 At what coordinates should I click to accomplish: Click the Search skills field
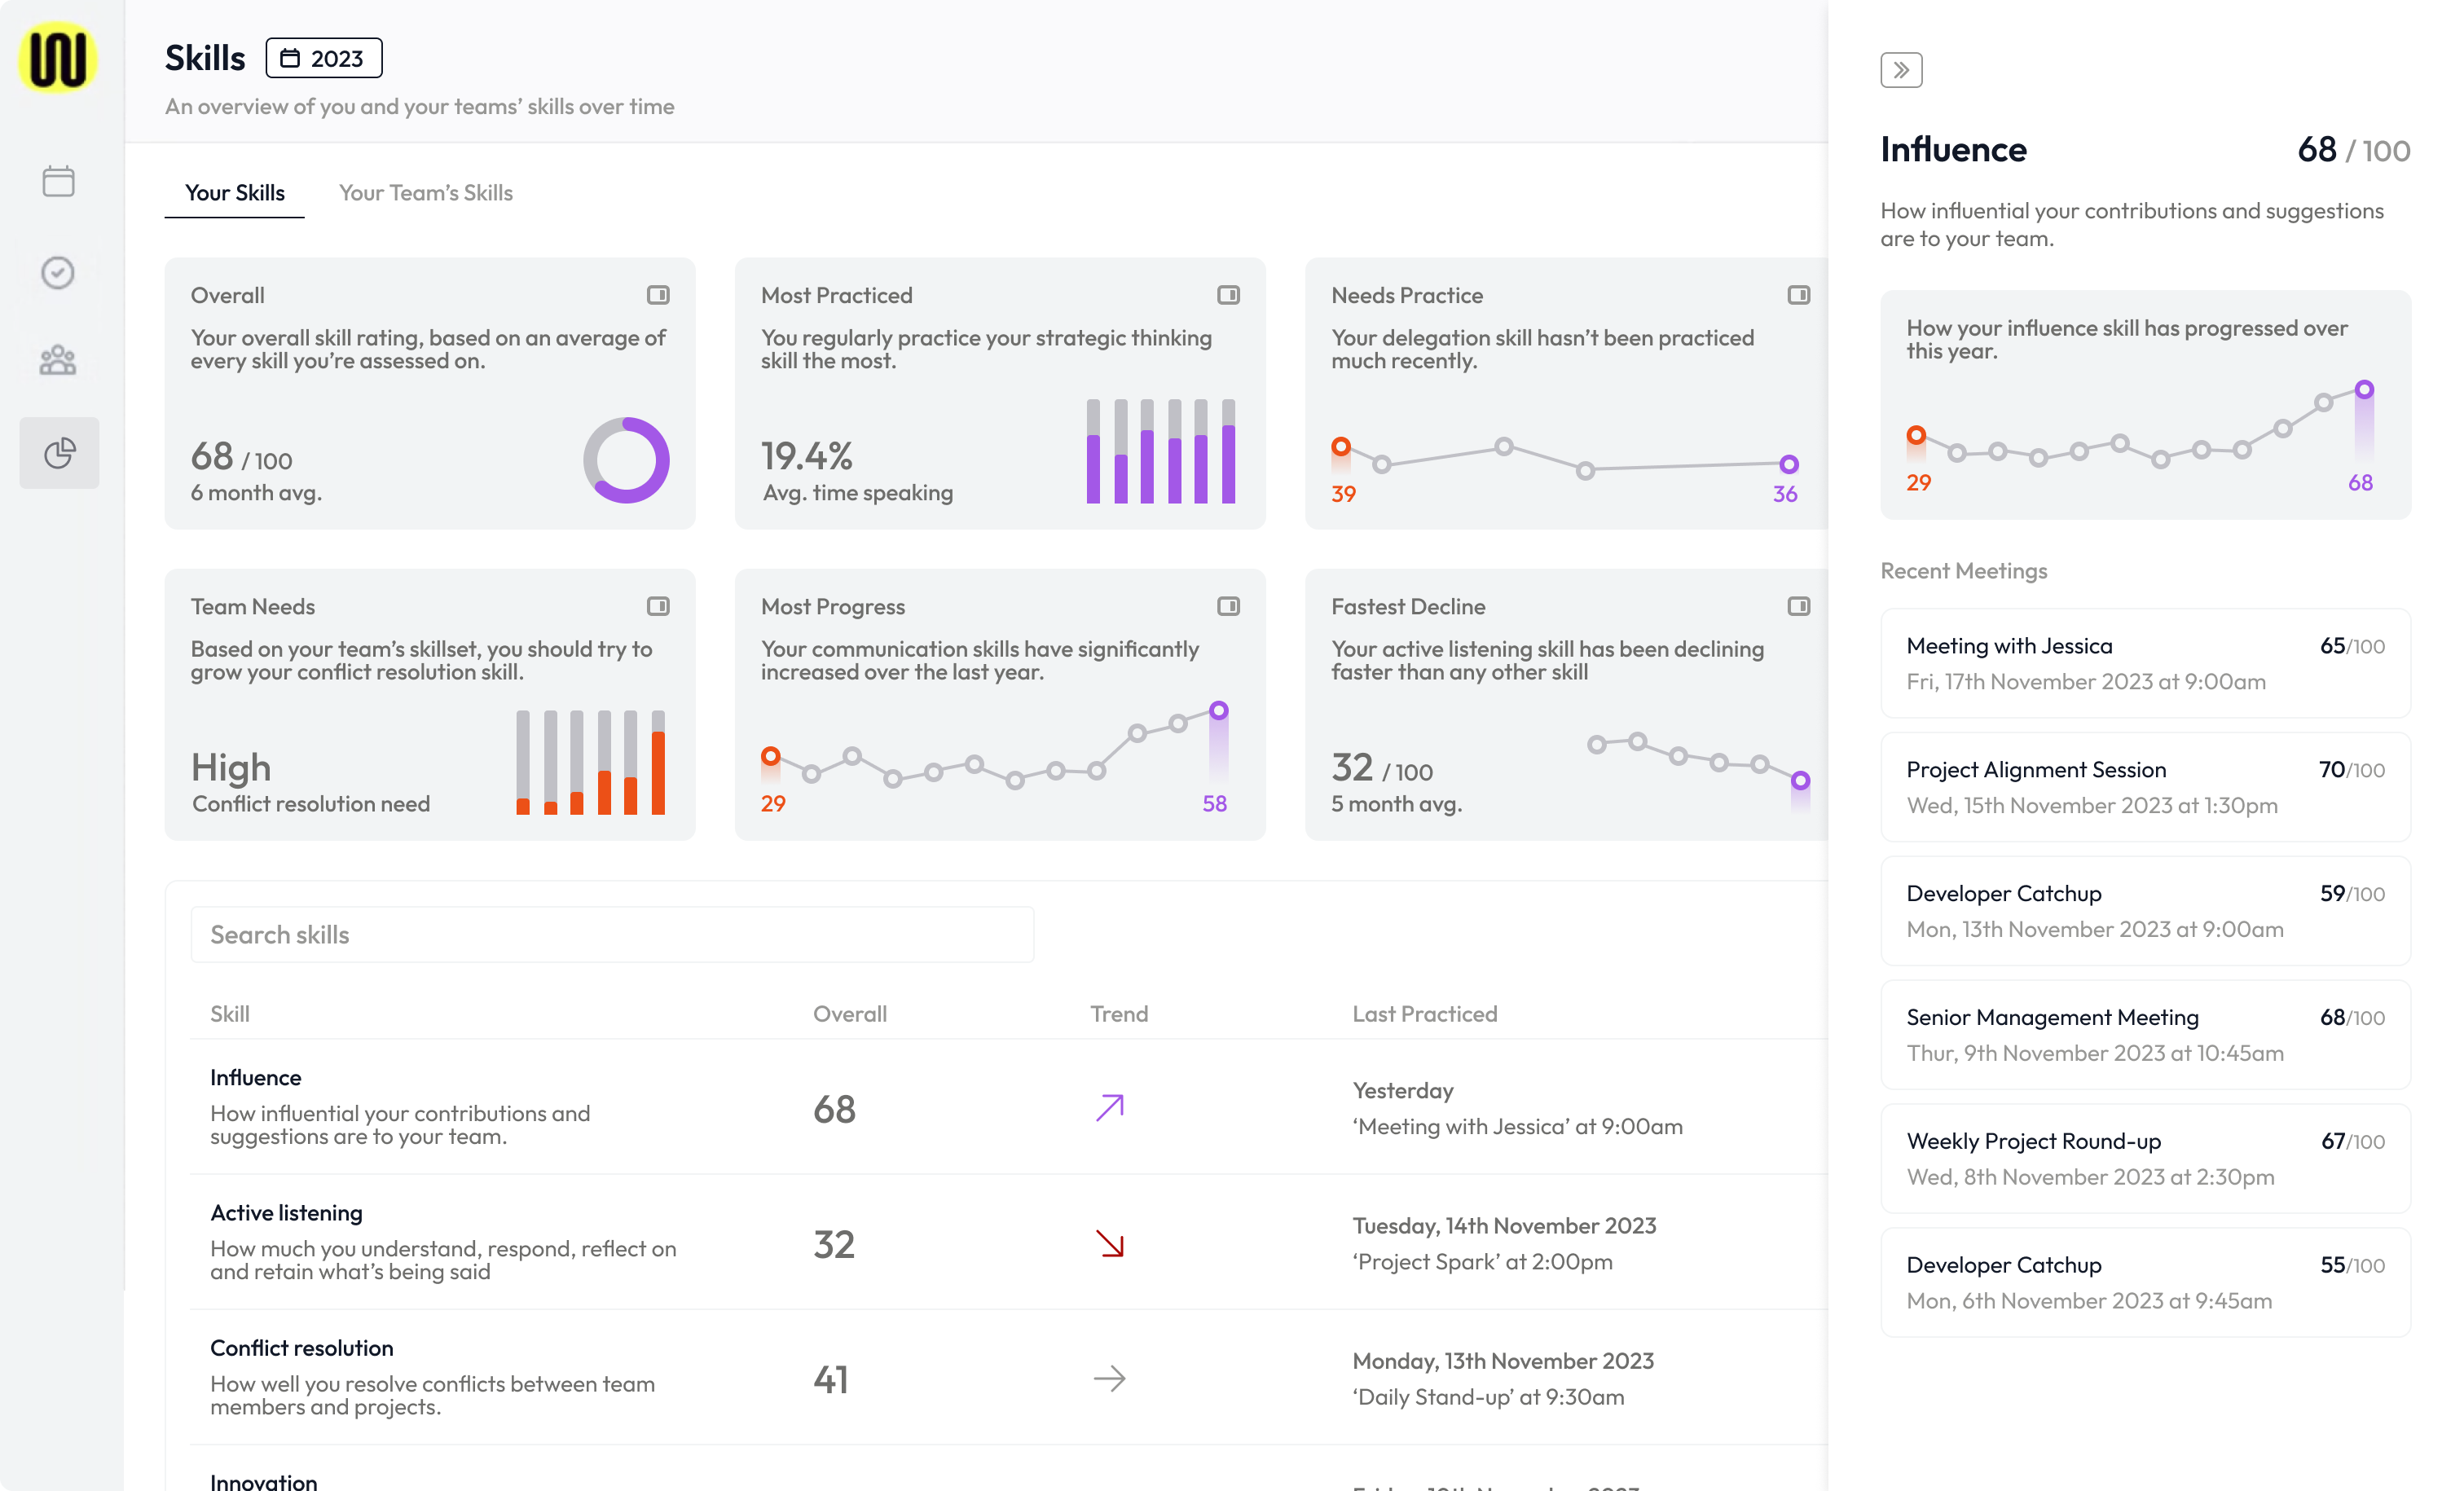click(611, 934)
